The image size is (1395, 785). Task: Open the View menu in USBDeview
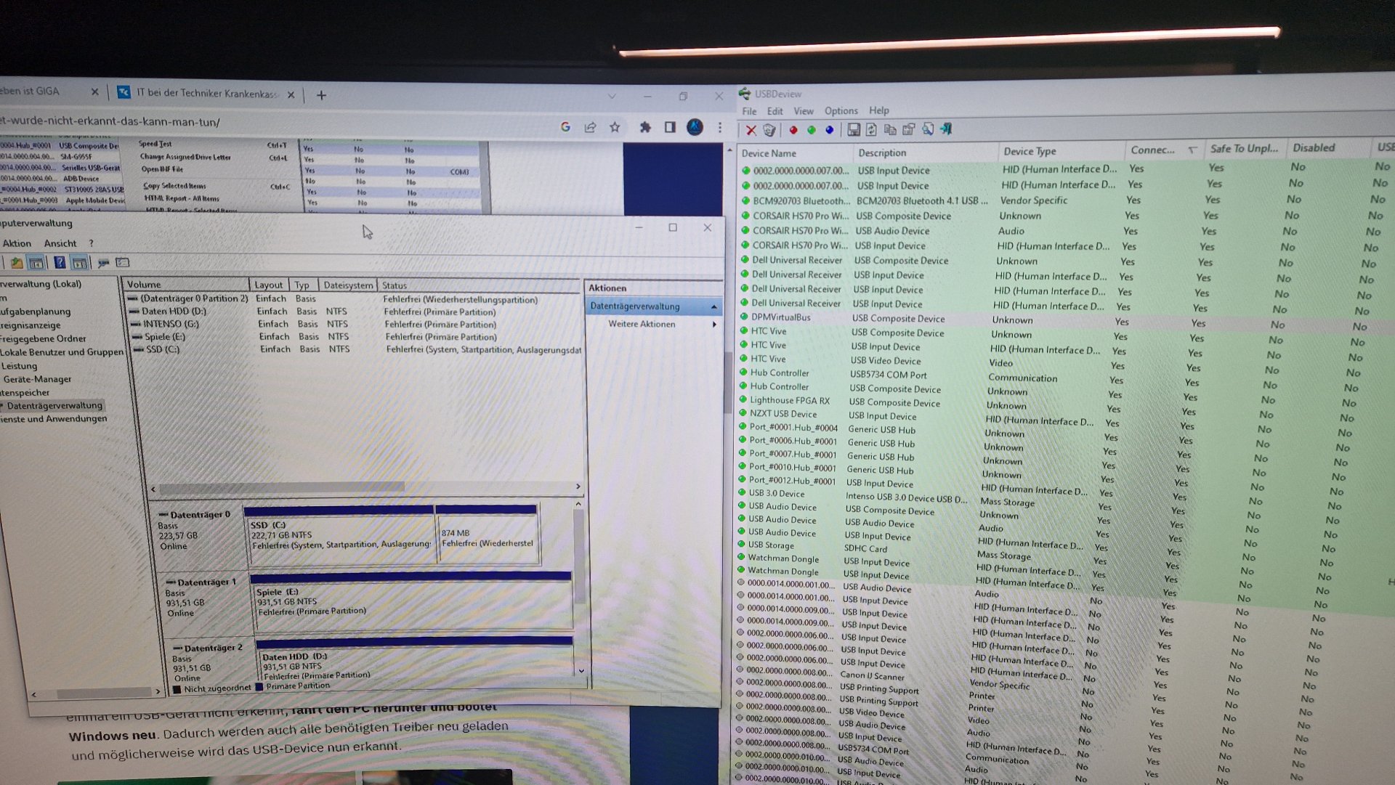point(804,111)
